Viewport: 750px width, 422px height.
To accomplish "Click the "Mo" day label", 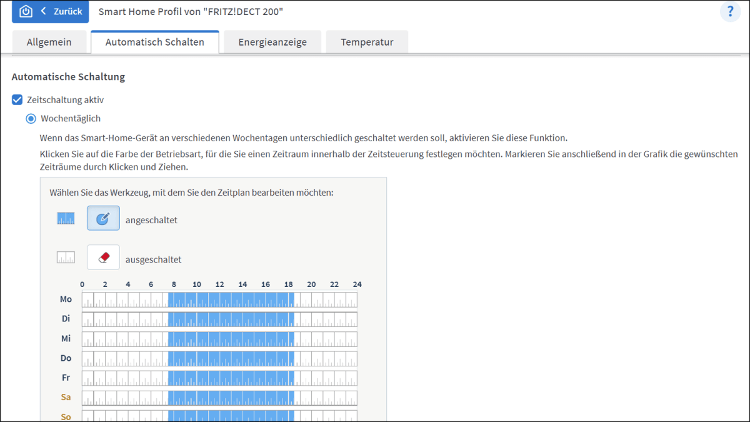I will pyautogui.click(x=66, y=299).
